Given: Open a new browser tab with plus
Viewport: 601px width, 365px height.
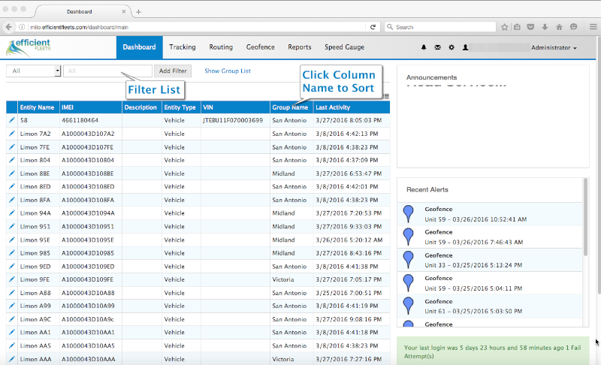Looking at the screenshot, I should [x=138, y=12].
